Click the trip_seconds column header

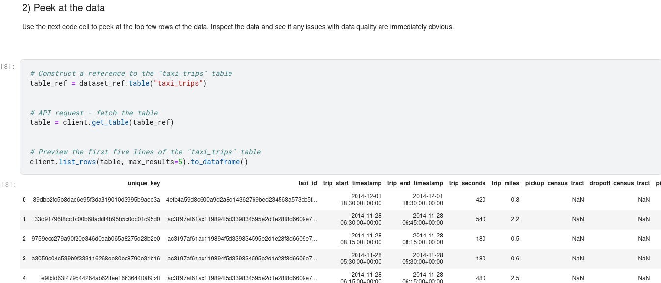467,183
